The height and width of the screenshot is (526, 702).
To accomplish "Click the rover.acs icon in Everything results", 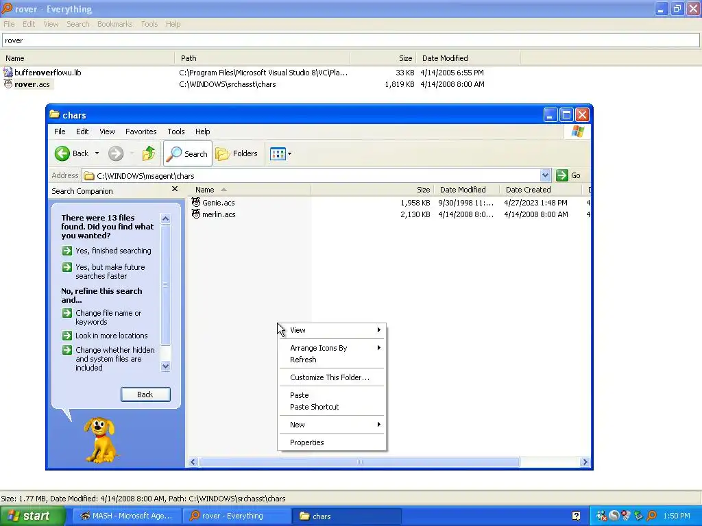I will pos(8,84).
